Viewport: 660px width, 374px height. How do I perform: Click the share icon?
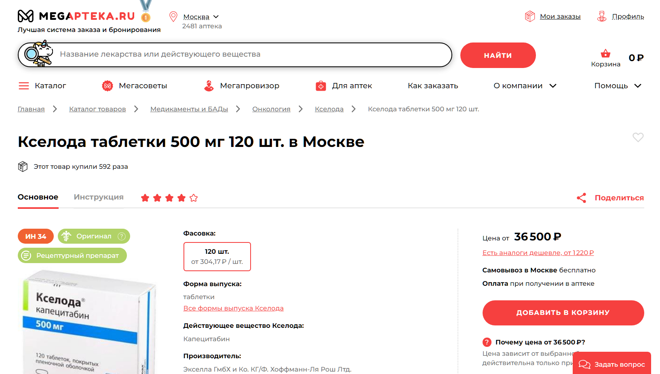(x=582, y=198)
